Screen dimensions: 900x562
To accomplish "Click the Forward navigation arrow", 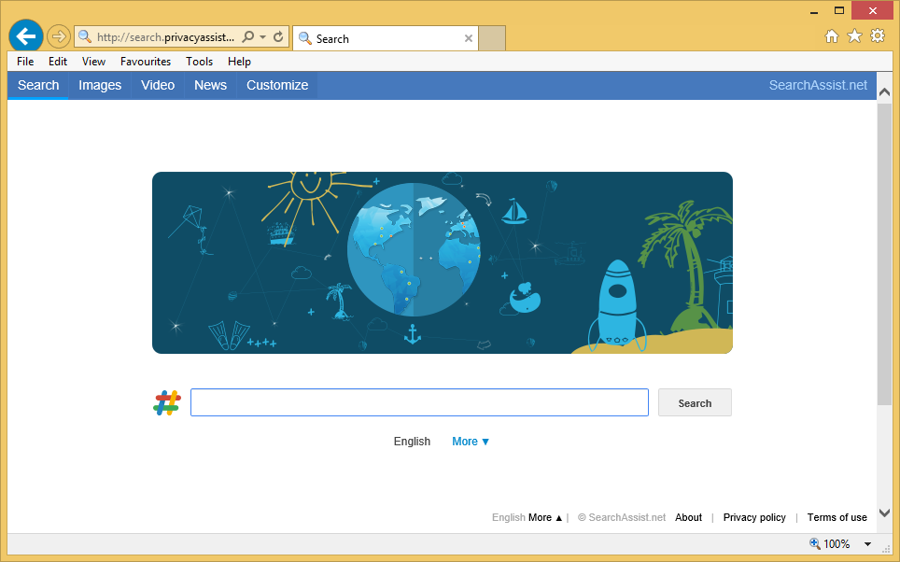I will pos(58,36).
